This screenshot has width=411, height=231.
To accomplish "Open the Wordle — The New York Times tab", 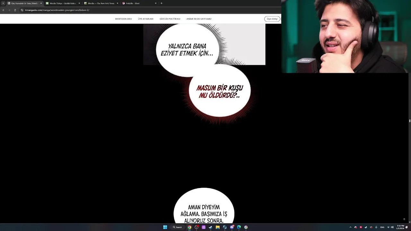I will click(x=101, y=3).
